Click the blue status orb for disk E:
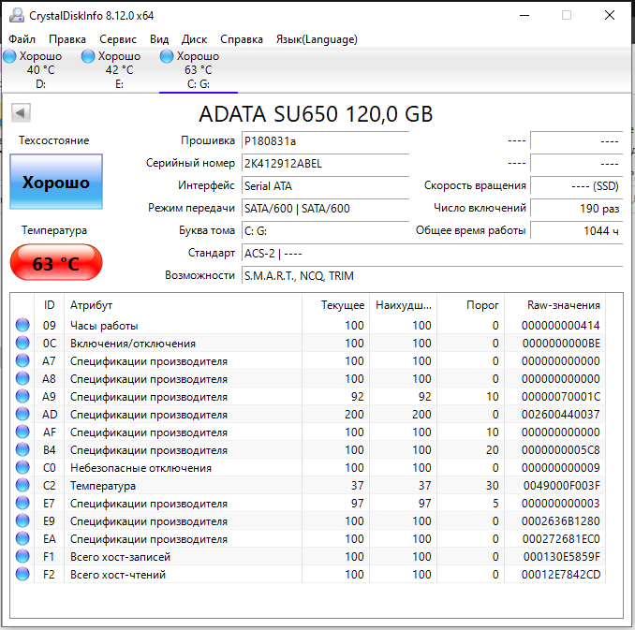635x630 pixels. click(x=88, y=56)
